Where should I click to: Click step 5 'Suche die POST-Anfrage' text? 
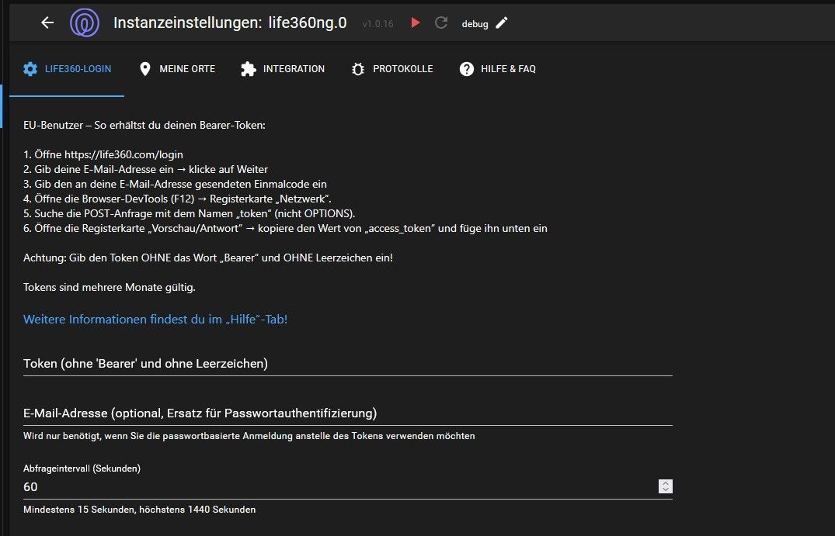point(189,214)
